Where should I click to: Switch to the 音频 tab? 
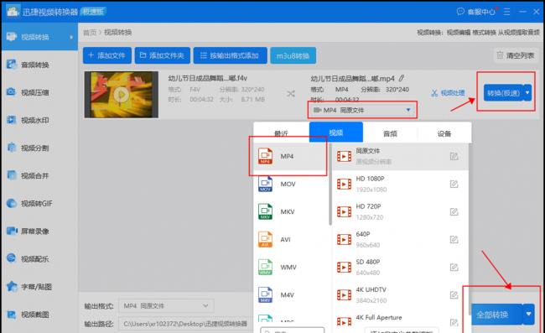click(390, 133)
